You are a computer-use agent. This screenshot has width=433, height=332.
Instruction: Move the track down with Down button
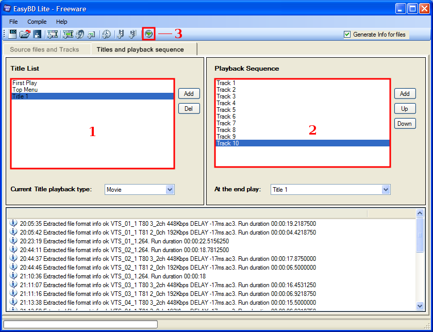pyautogui.click(x=405, y=123)
